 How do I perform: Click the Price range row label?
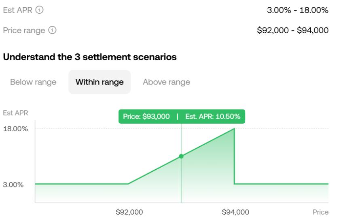pos(24,30)
